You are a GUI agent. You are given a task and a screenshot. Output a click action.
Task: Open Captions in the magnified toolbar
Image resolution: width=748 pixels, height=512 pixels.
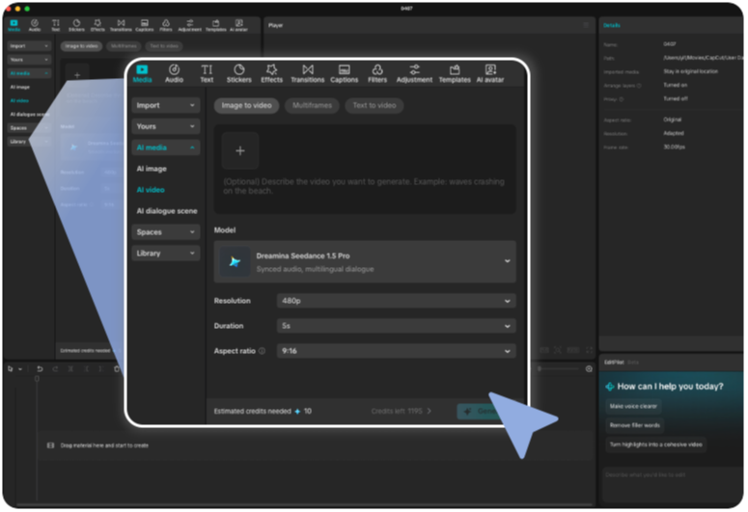pos(344,74)
